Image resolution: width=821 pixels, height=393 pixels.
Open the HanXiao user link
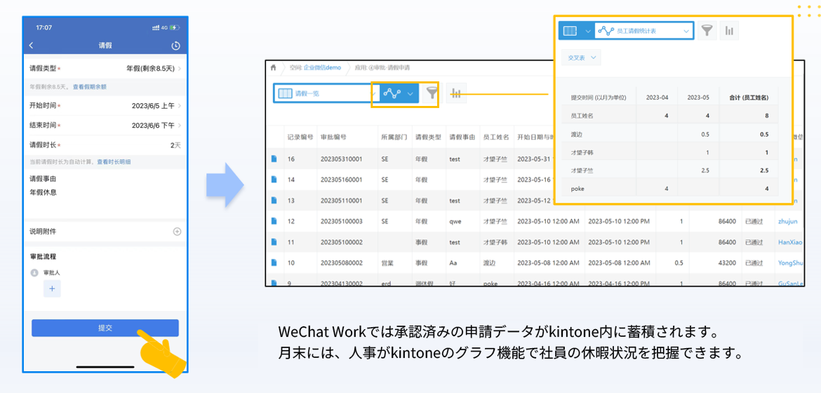click(790, 242)
